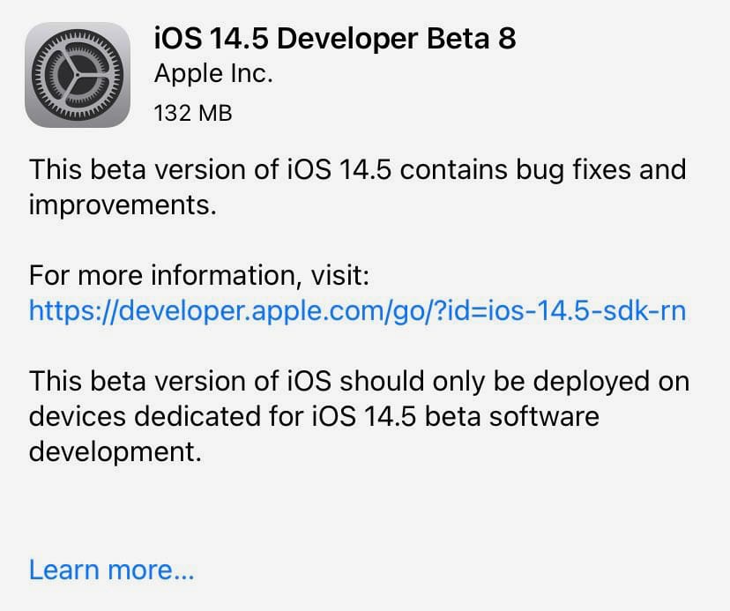730x611 pixels.
Task: Open the developer.apple.com release notes link
Action: point(357,309)
